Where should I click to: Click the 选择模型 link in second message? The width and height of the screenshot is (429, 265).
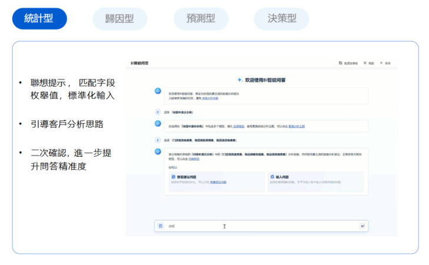pyautogui.click(x=239, y=126)
